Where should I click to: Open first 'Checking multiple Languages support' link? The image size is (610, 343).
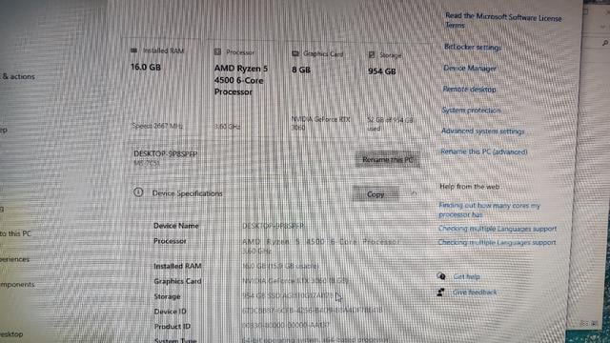pyautogui.click(x=498, y=229)
